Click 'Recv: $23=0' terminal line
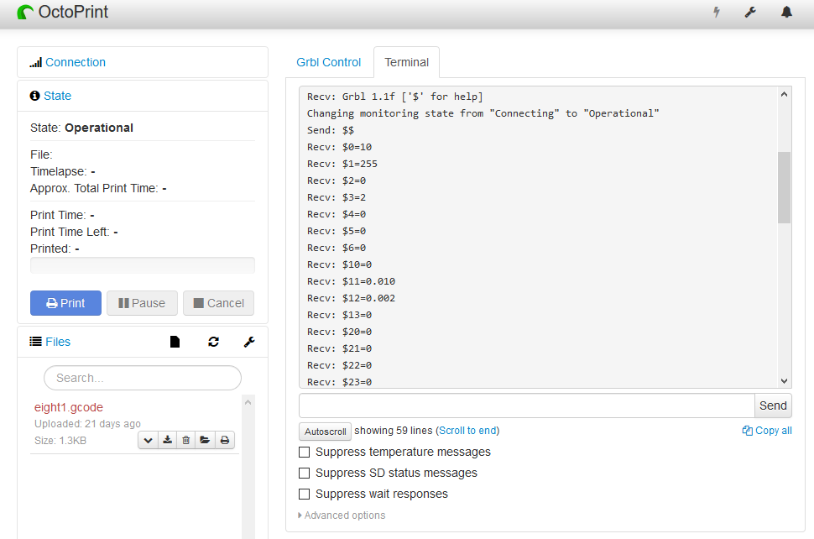 pyautogui.click(x=340, y=382)
